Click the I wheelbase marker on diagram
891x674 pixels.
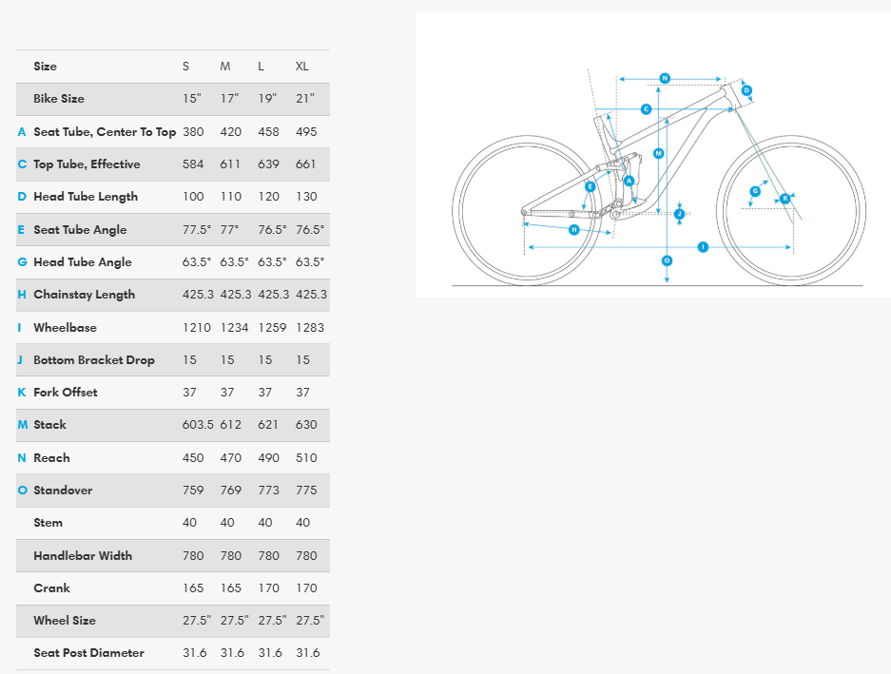click(703, 247)
